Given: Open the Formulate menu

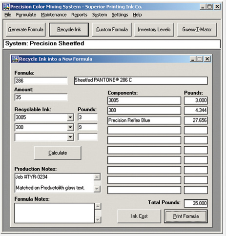Looking at the screenshot, I should click(x=26, y=15).
